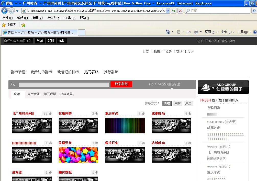Screen dimensions: 257x181
Task: Select the 群组 - 广州时尚 browser tab
Action: (x=39, y=32)
